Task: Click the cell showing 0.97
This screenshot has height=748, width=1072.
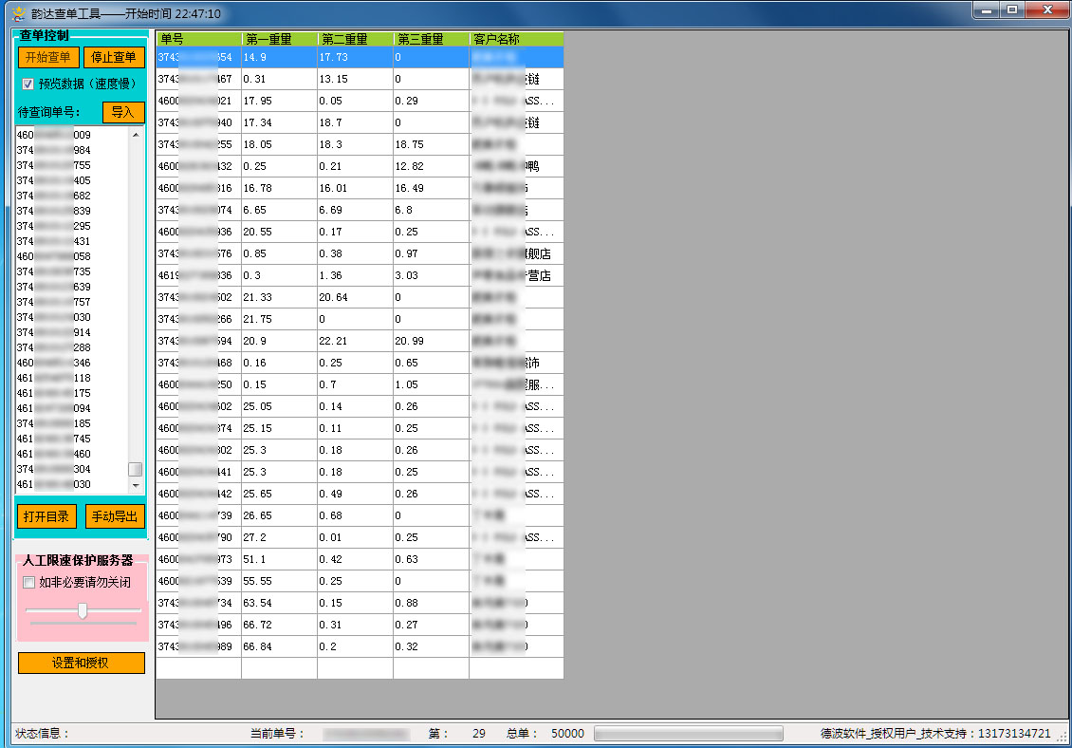Action: click(x=431, y=253)
